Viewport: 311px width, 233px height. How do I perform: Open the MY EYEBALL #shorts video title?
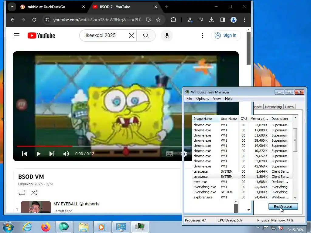(x=76, y=204)
